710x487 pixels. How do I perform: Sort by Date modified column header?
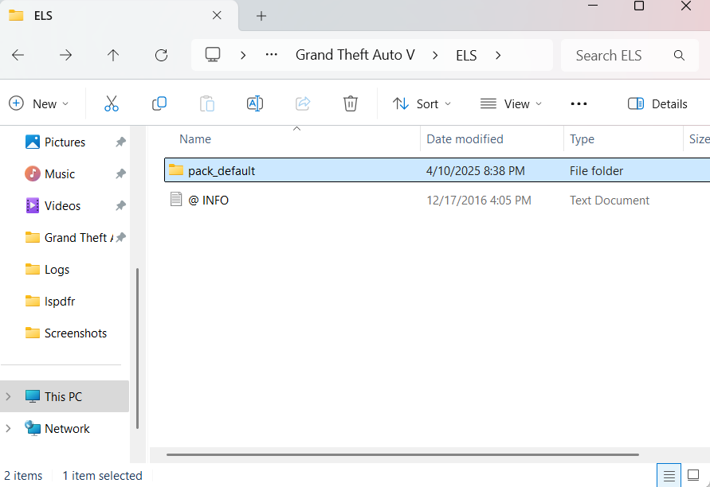click(465, 138)
